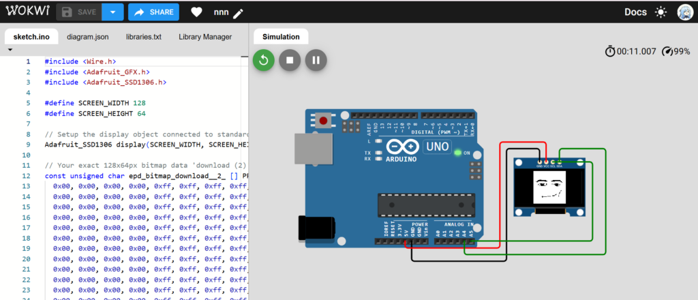Viewport: 698px width, 300px height.
Task: Click the Wokwi logo
Action: [x=27, y=12]
